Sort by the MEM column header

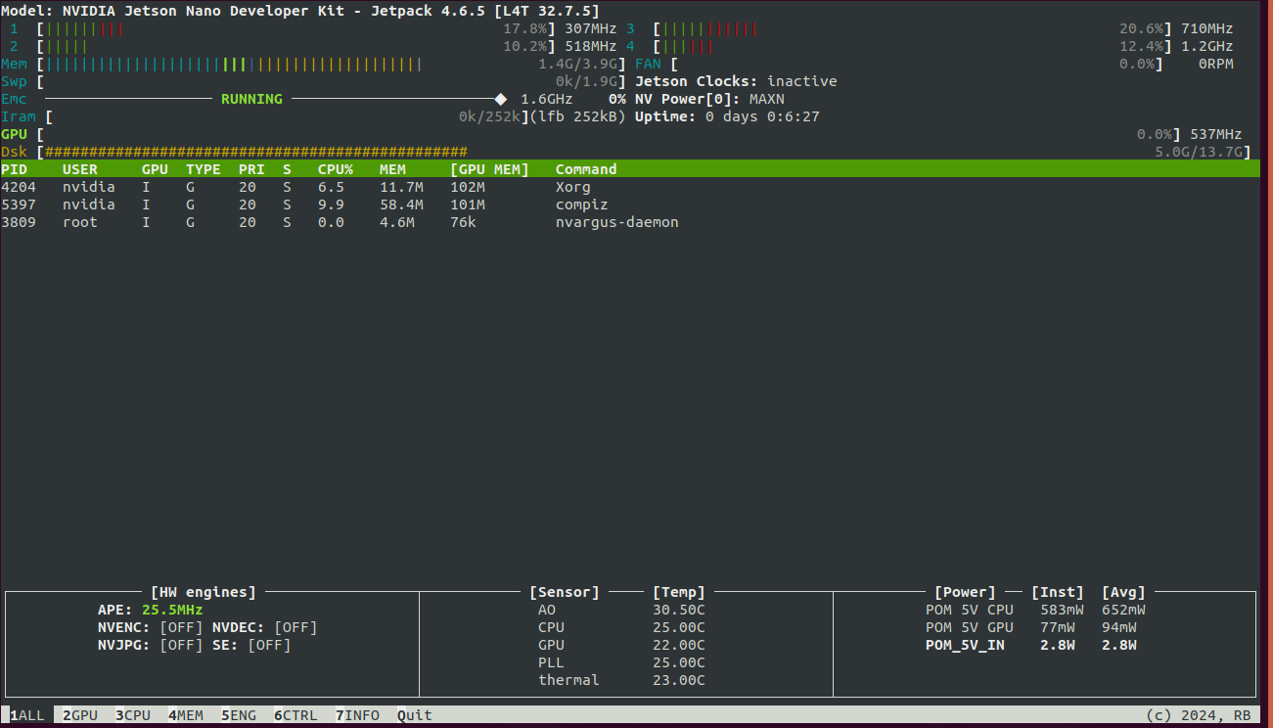(x=392, y=169)
